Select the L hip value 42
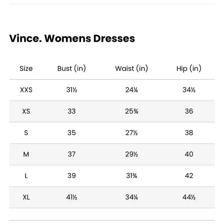Viewport: 224px width, 224px height. click(189, 176)
